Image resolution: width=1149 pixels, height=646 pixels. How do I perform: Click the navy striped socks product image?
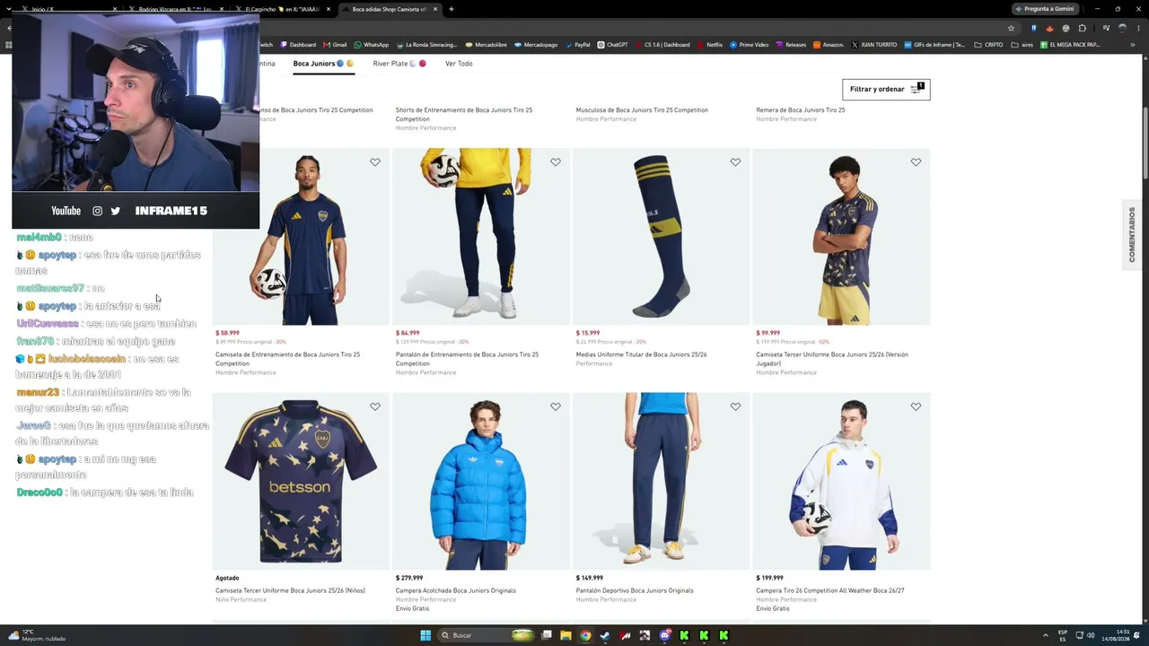pos(662,237)
